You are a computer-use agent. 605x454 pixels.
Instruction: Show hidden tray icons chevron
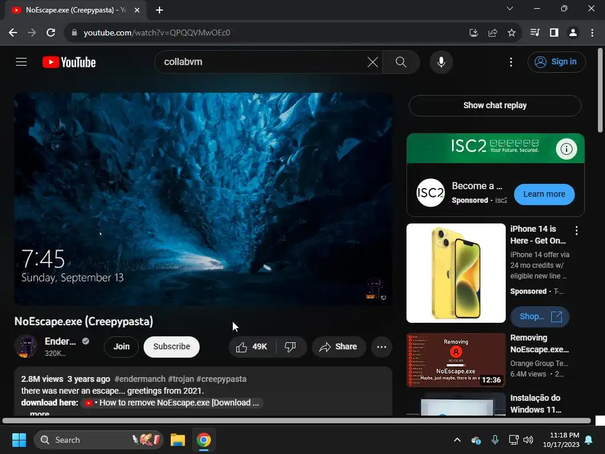tap(457, 440)
